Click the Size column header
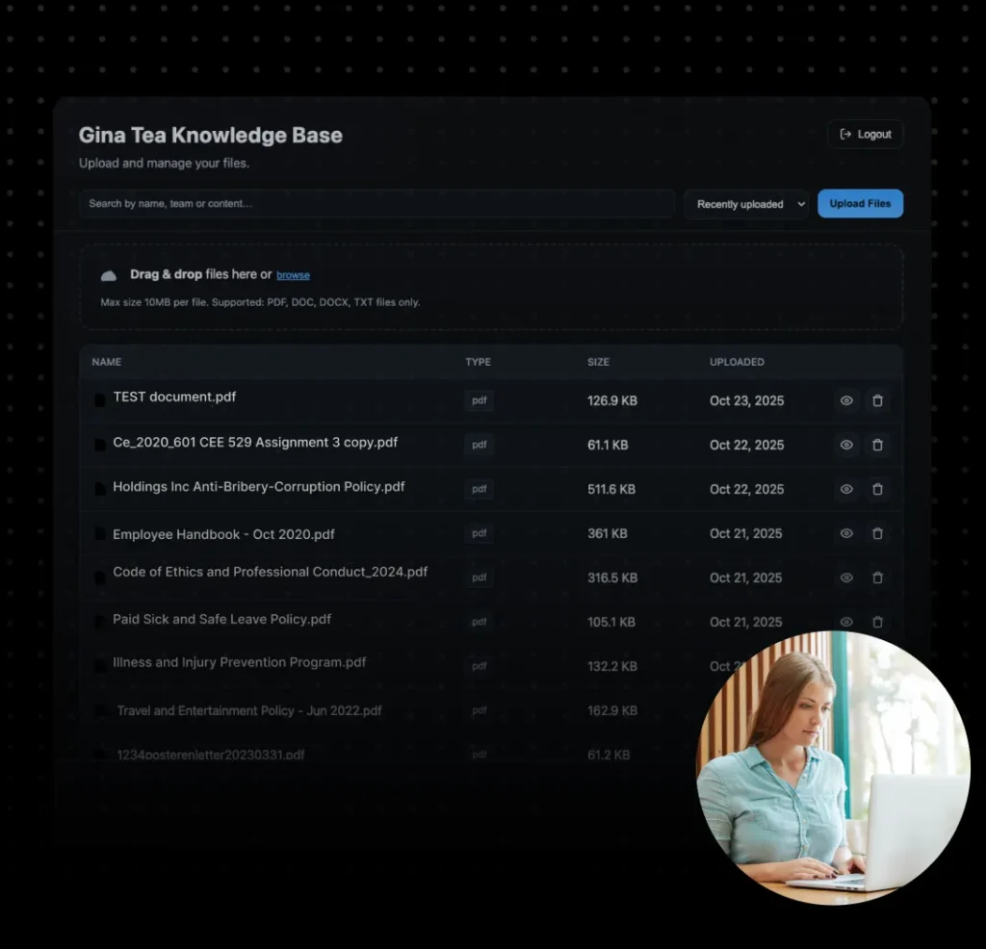This screenshot has width=986, height=949. [598, 362]
